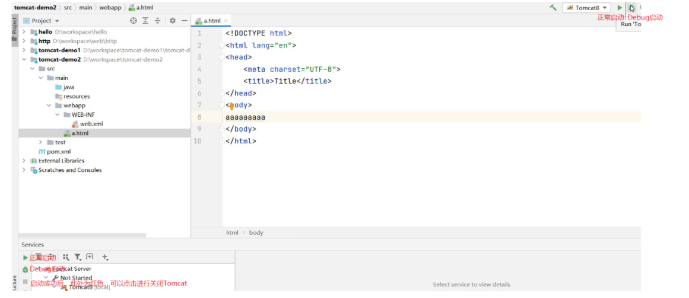Select Tomcat8 [local] in Services tree

85,287
